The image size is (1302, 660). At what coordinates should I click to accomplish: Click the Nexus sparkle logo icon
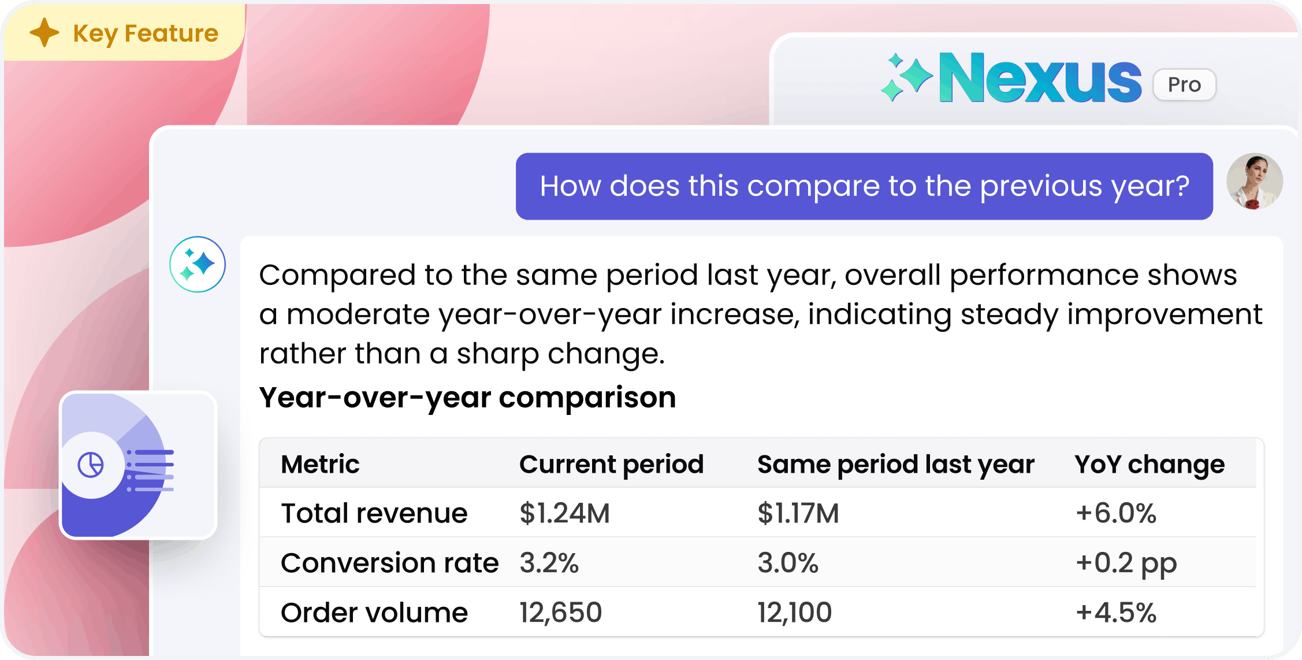tap(907, 77)
